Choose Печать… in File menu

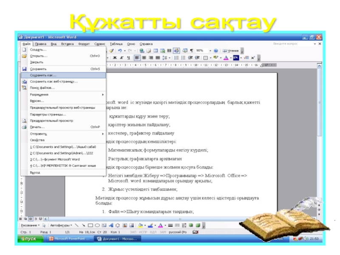pos(63,127)
